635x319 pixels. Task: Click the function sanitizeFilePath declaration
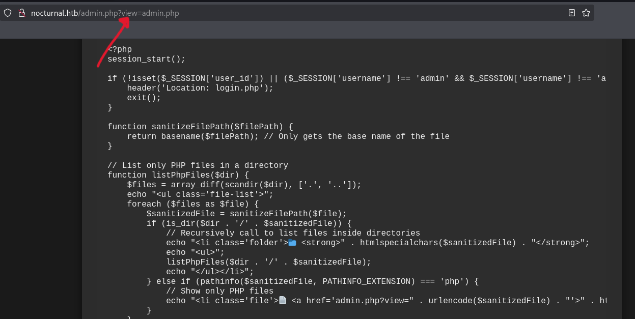[200, 127]
